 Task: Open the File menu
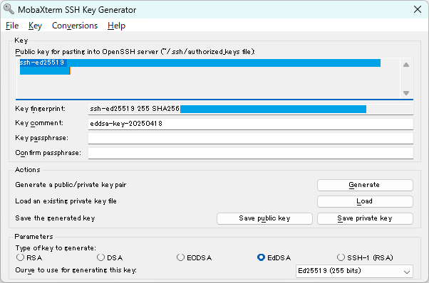click(12, 26)
